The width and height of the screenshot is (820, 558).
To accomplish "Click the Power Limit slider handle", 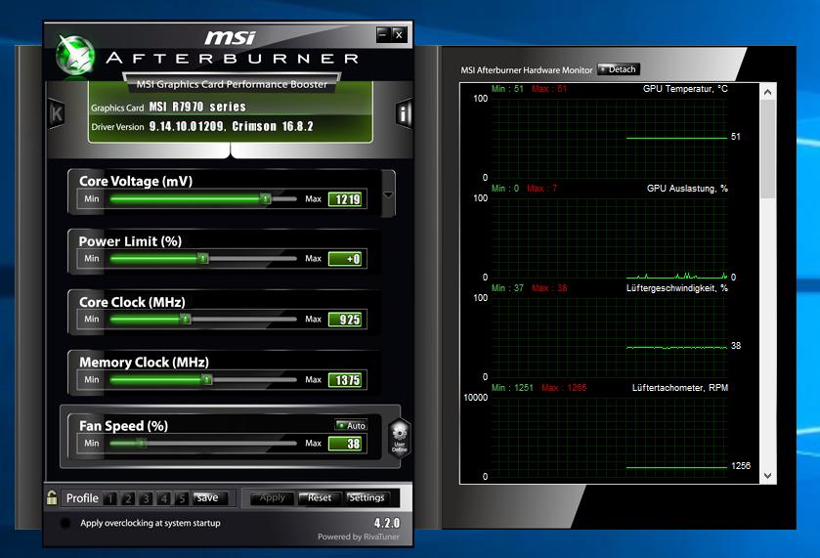I will click(203, 258).
